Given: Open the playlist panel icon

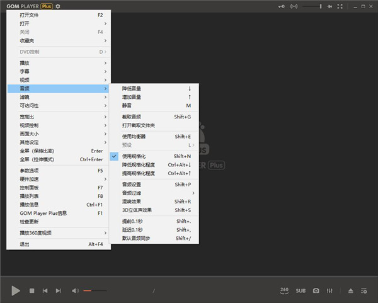Looking at the screenshot, I should [x=364, y=290].
